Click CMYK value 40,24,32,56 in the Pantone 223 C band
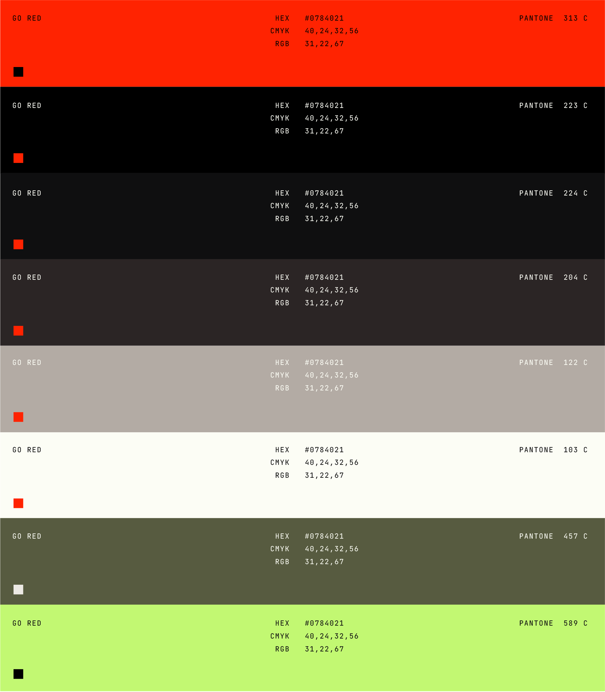Image resolution: width=605 pixels, height=692 pixels. (x=331, y=118)
